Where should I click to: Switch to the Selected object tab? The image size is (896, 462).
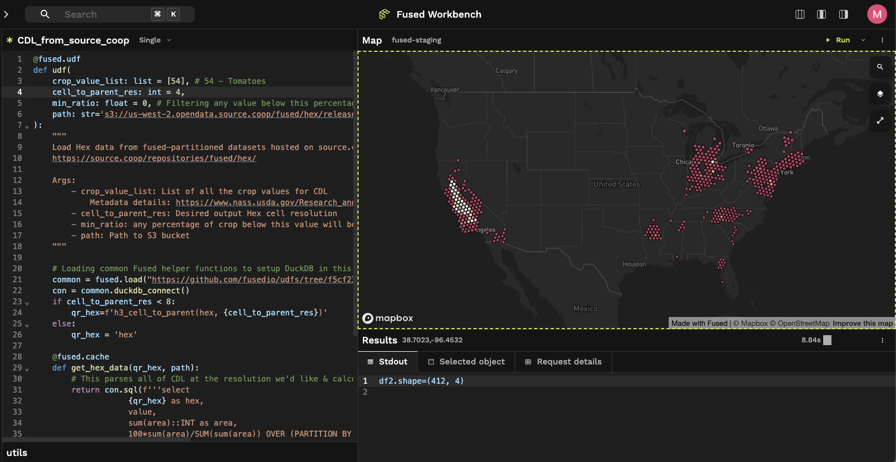click(466, 362)
